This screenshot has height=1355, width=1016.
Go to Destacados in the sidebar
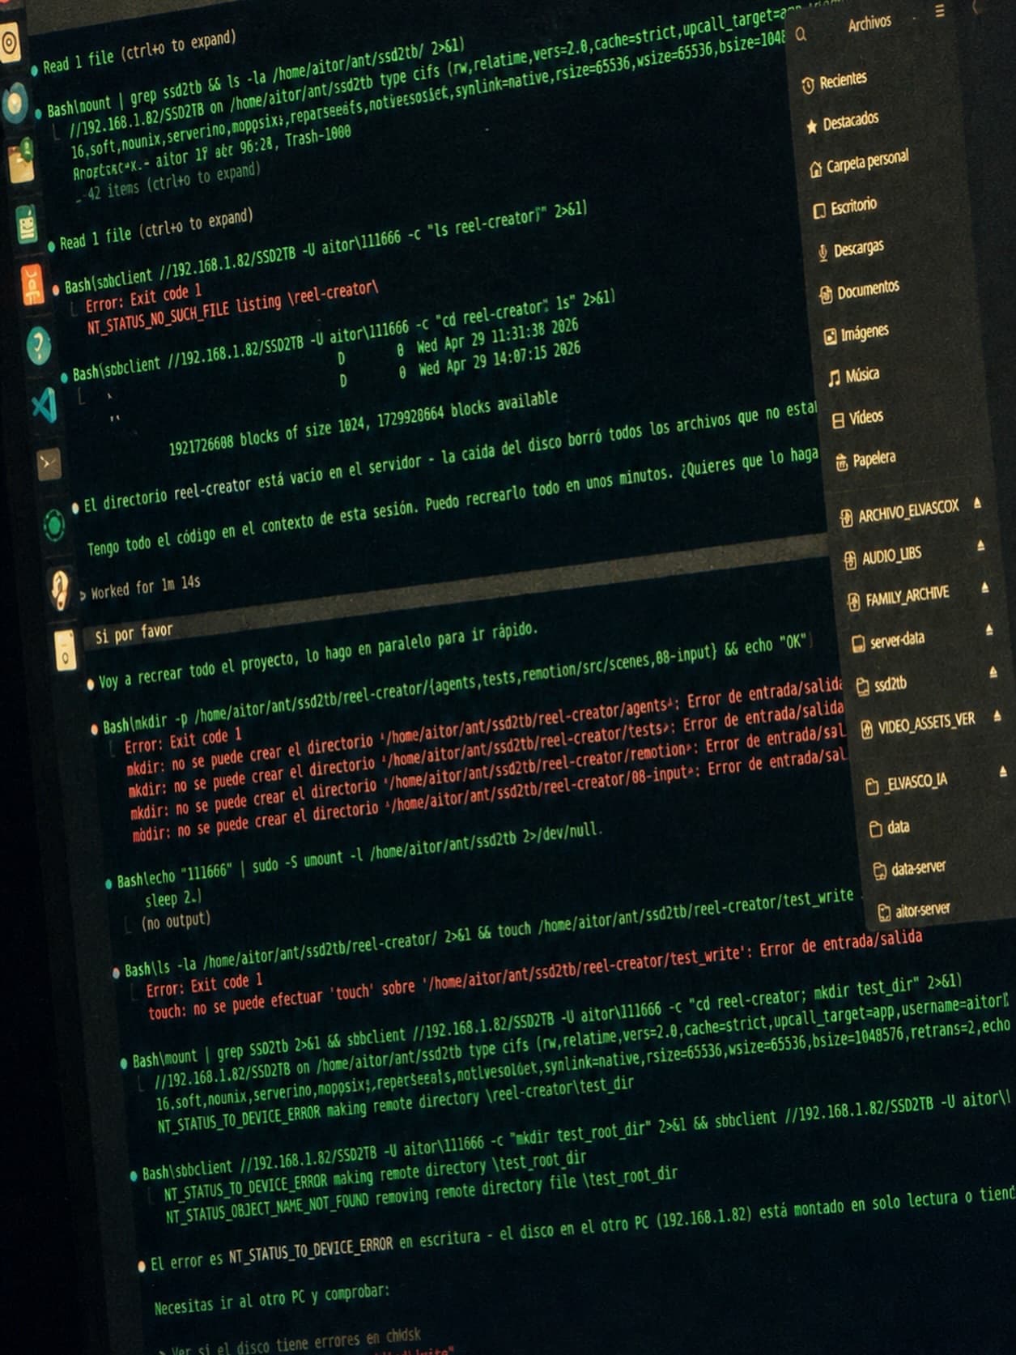pos(842,123)
